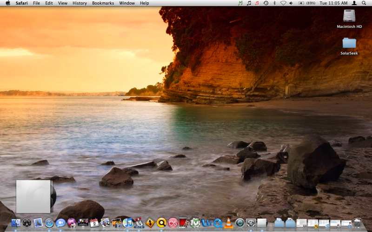Open the Edit menu
372x232 pixels.
coord(49,3)
